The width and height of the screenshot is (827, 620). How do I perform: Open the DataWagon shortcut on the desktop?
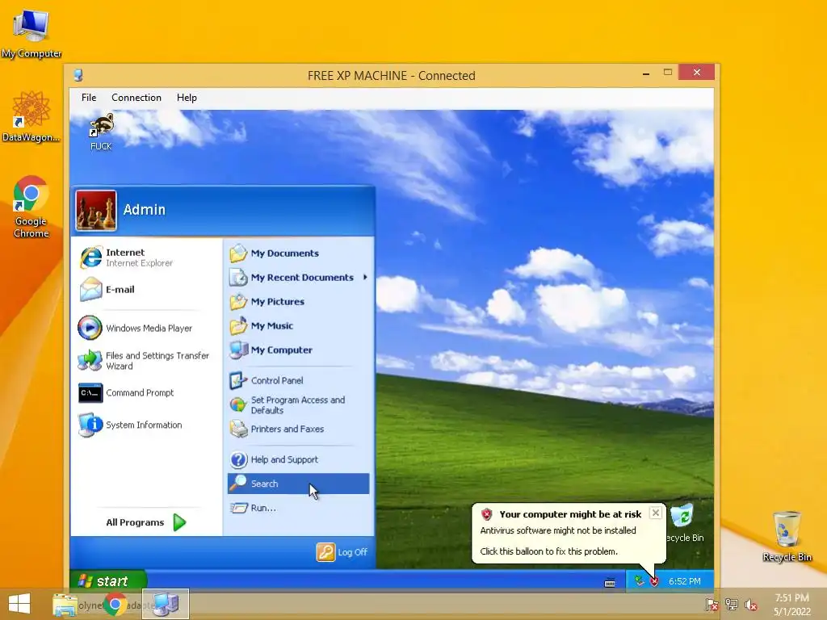[x=31, y=116]
